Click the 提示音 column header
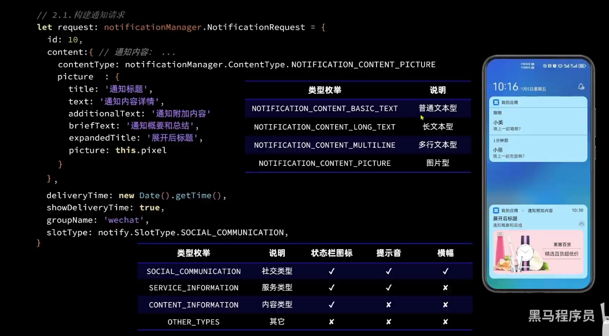609x336 pixels. 388,253
